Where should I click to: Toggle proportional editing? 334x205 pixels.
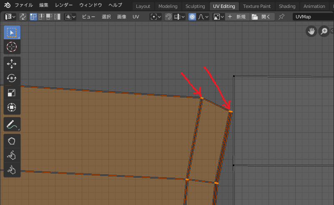coord(192,17)
